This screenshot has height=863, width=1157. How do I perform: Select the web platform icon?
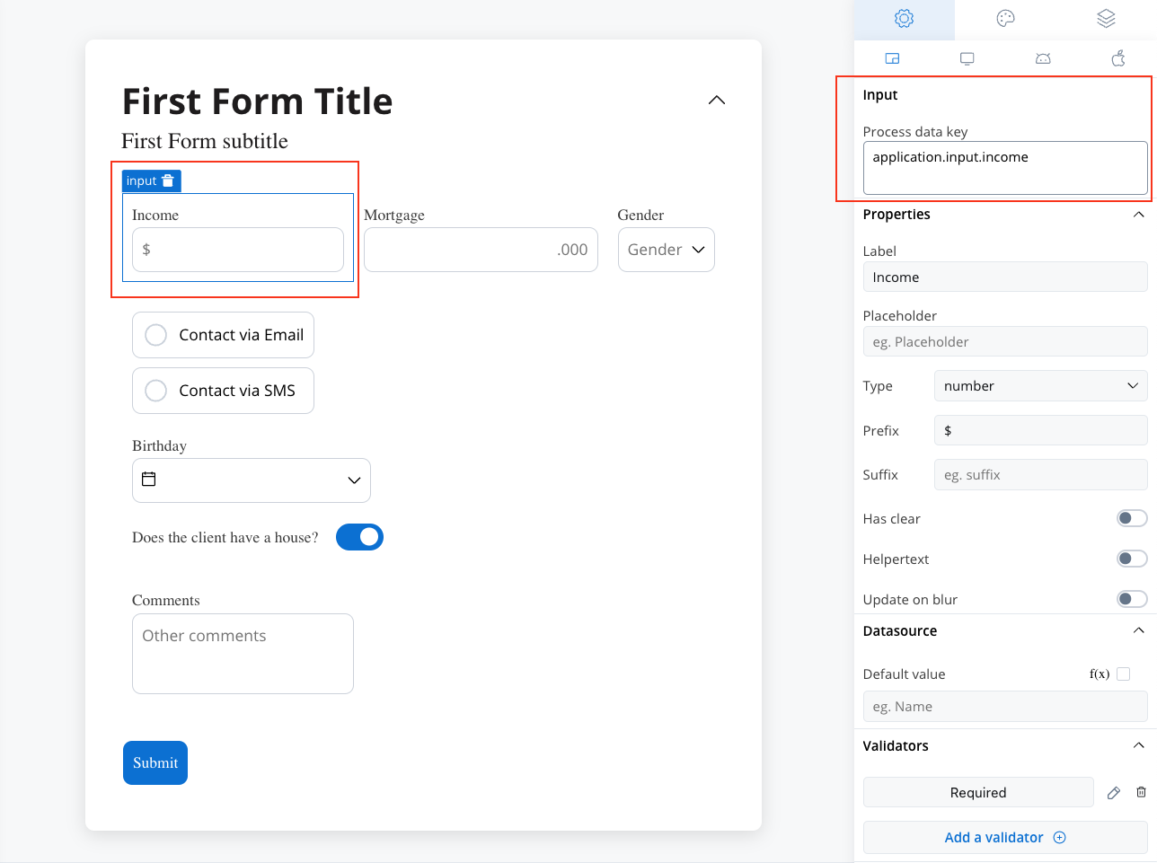[x=892, y=58]
